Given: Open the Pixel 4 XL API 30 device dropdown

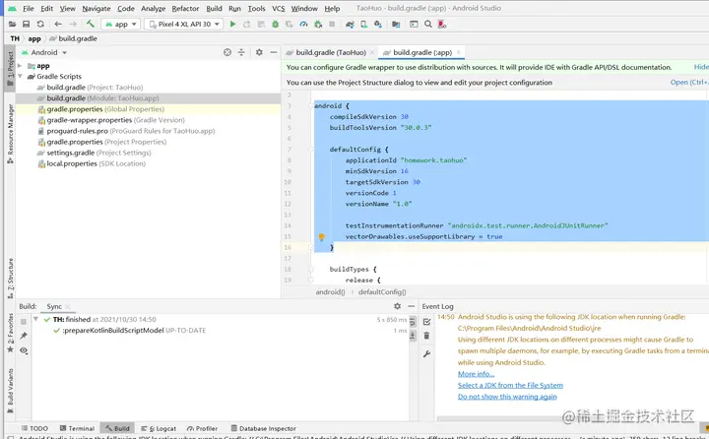Looking at the screenshot, I should point(183,24).
